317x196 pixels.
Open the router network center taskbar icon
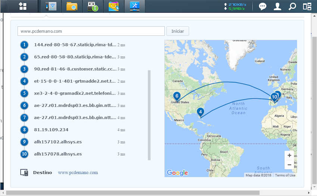[51, 6]
